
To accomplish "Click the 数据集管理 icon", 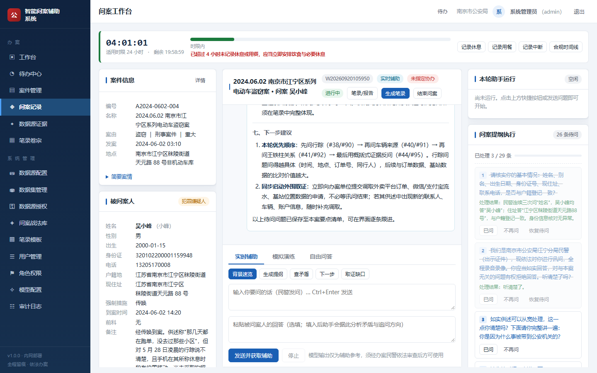I will click(12, 190).
